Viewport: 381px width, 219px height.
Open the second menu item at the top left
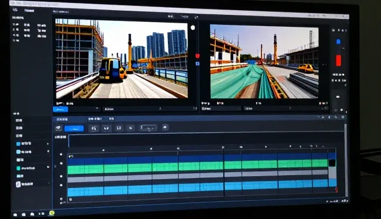pyautogui.click(x=29, y=11)
